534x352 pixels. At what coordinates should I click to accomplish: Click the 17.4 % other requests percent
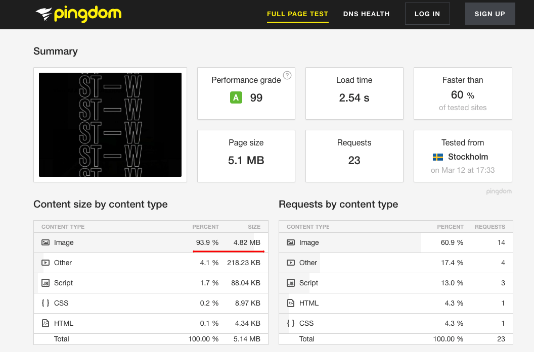tap(452, 263)
